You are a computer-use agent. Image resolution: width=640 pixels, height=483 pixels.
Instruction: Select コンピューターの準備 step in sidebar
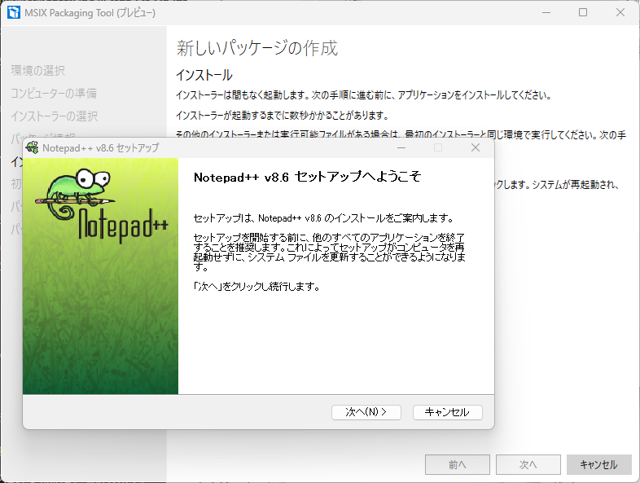(x=54, y=94)
